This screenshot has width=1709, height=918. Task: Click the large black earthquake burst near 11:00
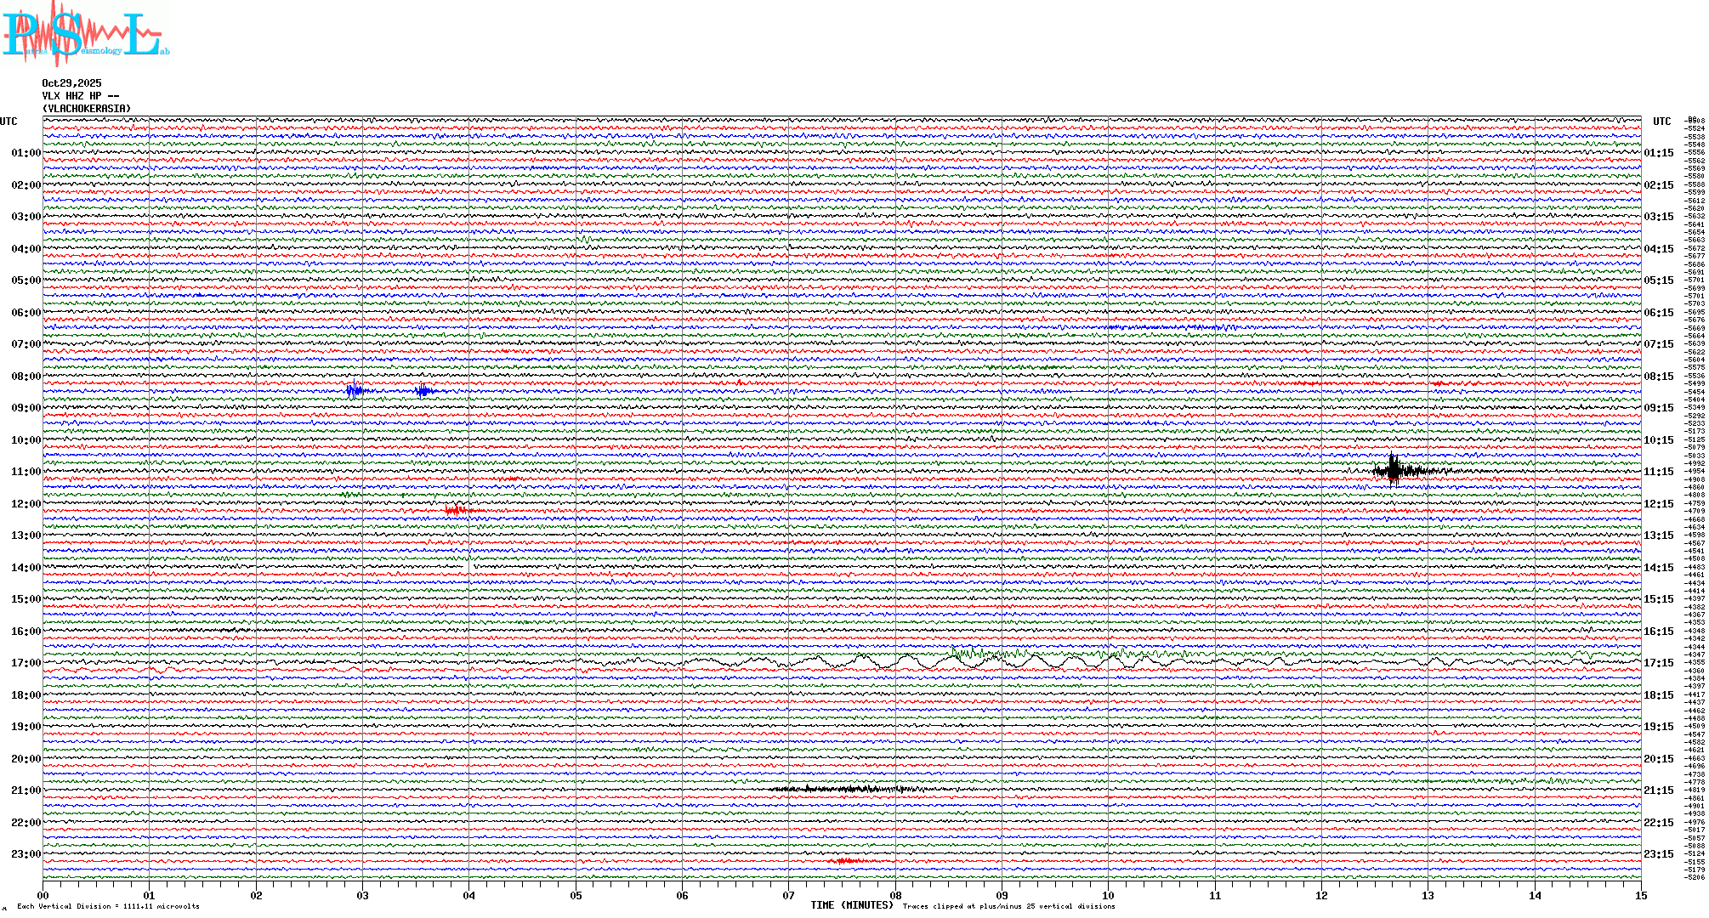(x=1394, y=470)
